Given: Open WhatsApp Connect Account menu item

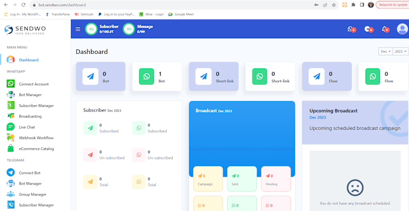Looking at the screenshot, I should (x=34, y=84).
